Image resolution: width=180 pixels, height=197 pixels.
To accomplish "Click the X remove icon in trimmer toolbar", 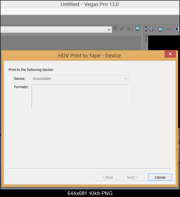I will coord(129,28).
